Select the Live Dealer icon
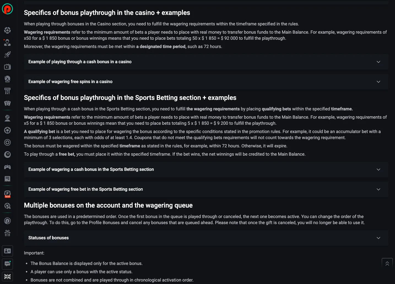 pos(7,43)
